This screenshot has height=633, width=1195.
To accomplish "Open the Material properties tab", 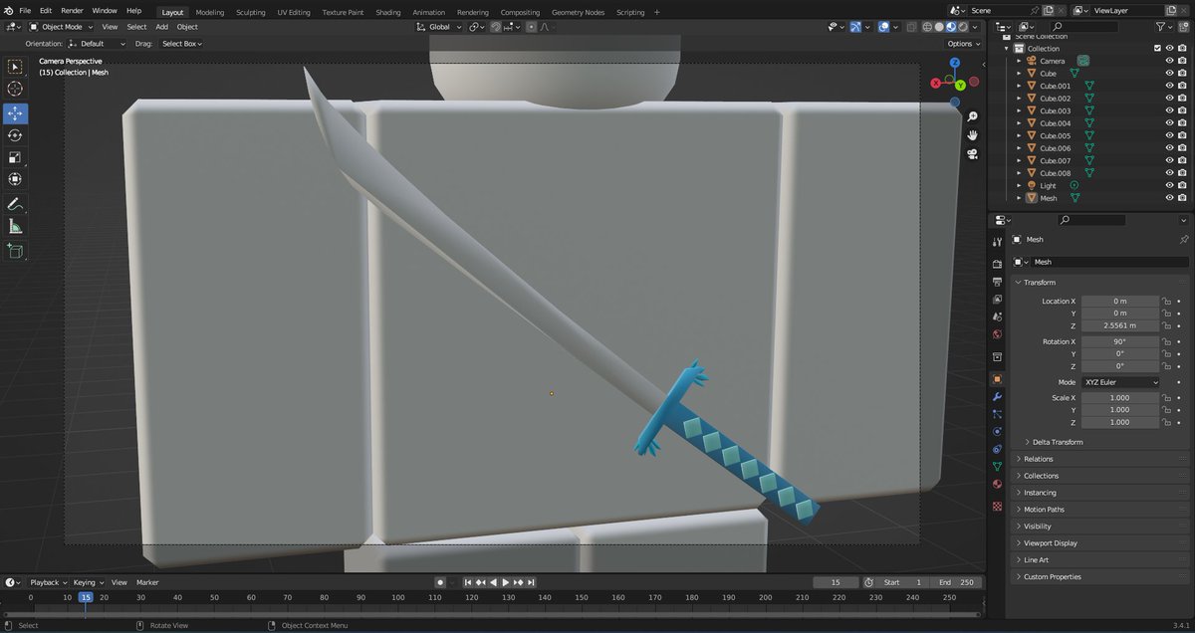I will pyautogui.click(x=997, y=485).
